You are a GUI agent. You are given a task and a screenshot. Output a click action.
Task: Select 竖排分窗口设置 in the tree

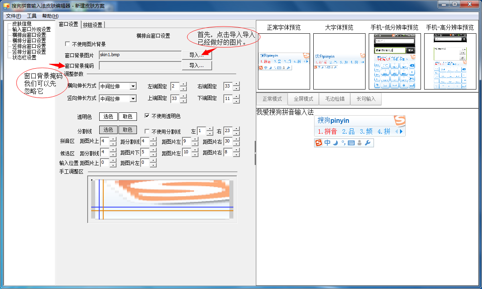[x=29, y=52]
